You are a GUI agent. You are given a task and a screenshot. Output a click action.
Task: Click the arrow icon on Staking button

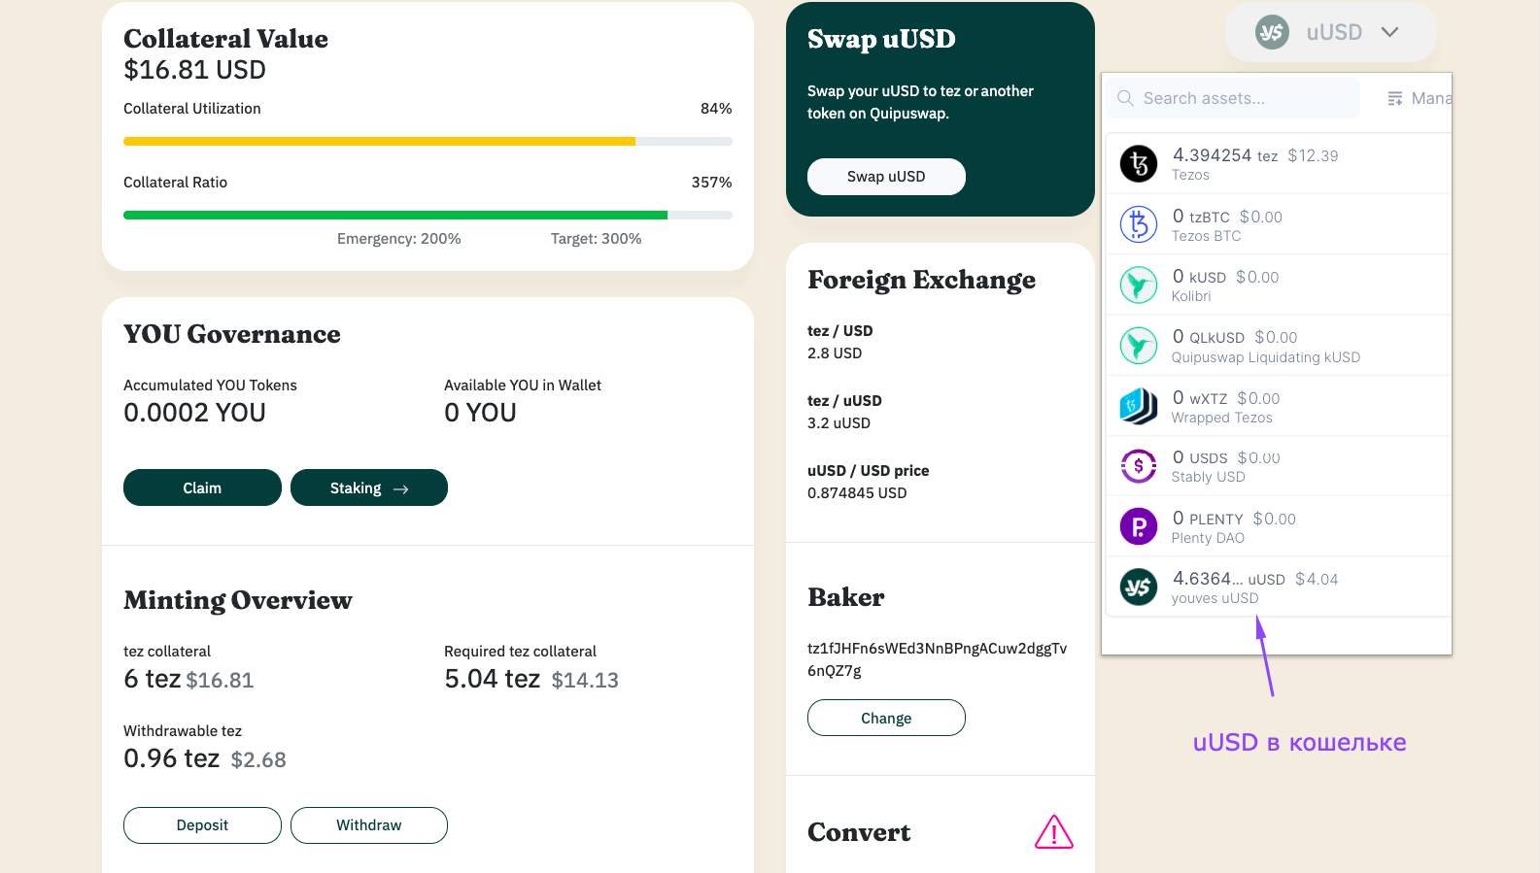[x=404, y=487]
